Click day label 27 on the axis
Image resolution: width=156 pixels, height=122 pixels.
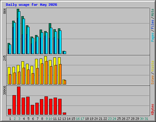point(128,119)
